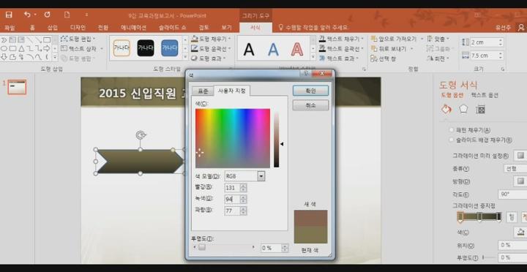Image resolution: width=527 pixels, height=272 pixels.
Task: Select the down arrow shape in gallery
Action: pos(4,58)
